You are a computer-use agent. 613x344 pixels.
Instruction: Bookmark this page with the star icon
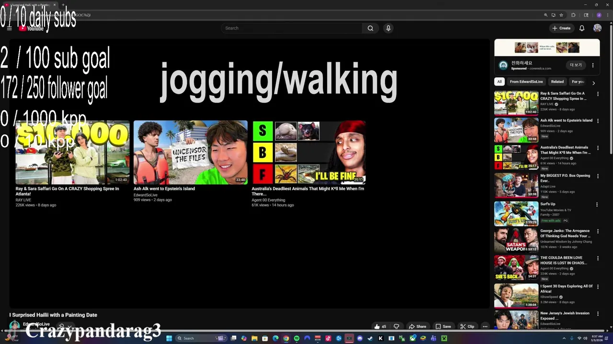coord(561,15)
